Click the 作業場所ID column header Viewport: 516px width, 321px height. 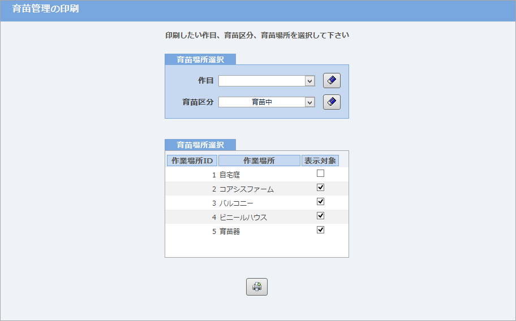[x=192, y=160]
